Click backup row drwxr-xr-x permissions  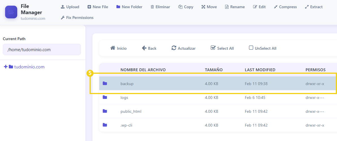[x=315, y=84]
